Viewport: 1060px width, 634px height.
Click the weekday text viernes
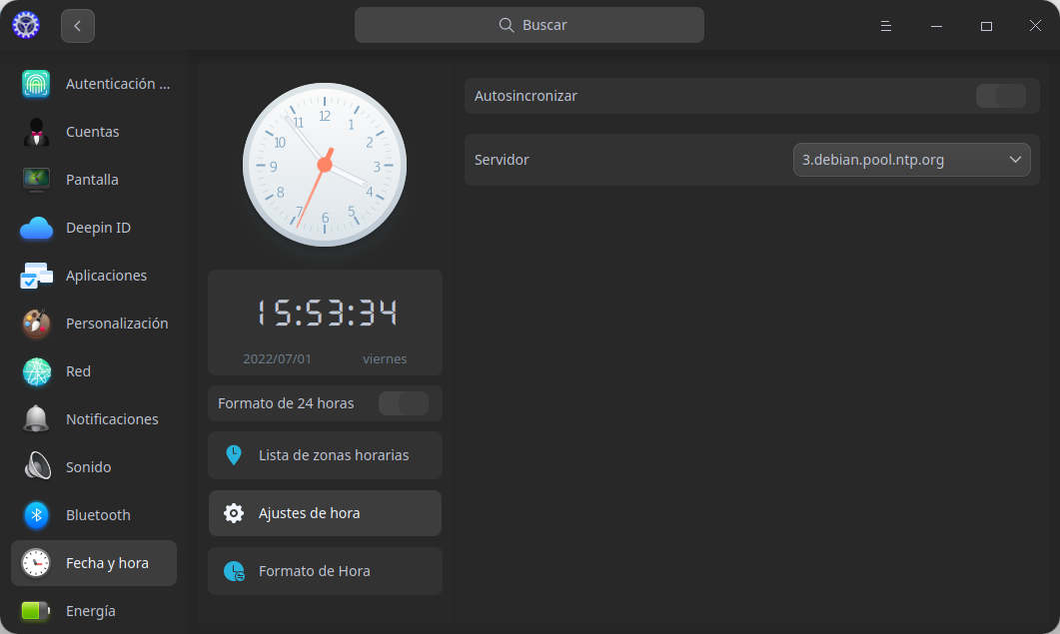(385, 358)
